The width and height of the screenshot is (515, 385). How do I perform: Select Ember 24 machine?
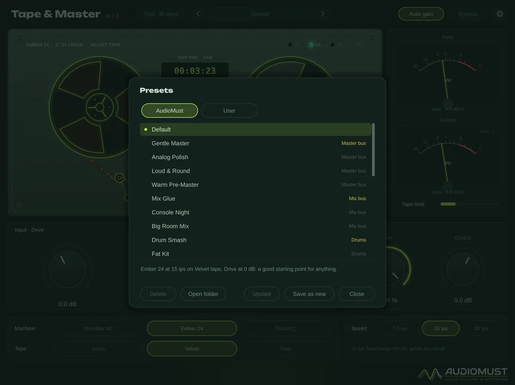(192, 328)
